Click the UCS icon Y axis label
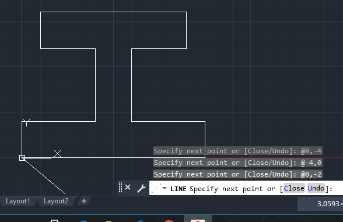This screenshot has width=343, height=222. click(26, 122)
